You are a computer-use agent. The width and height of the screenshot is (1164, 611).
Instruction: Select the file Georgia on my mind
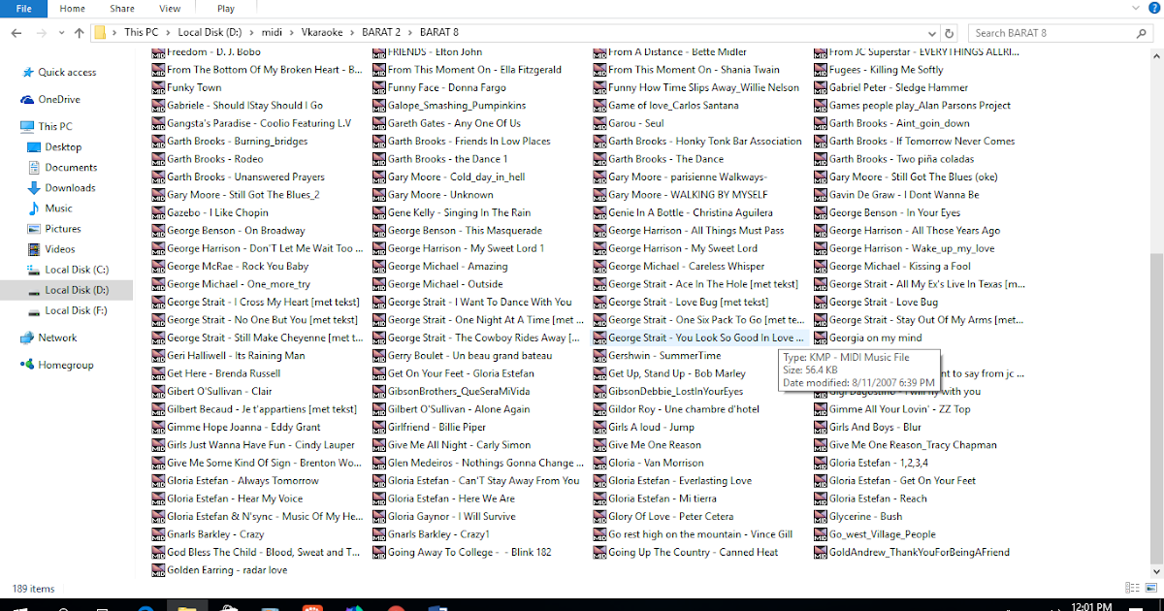pyautogui.click(x=869, y=338)
